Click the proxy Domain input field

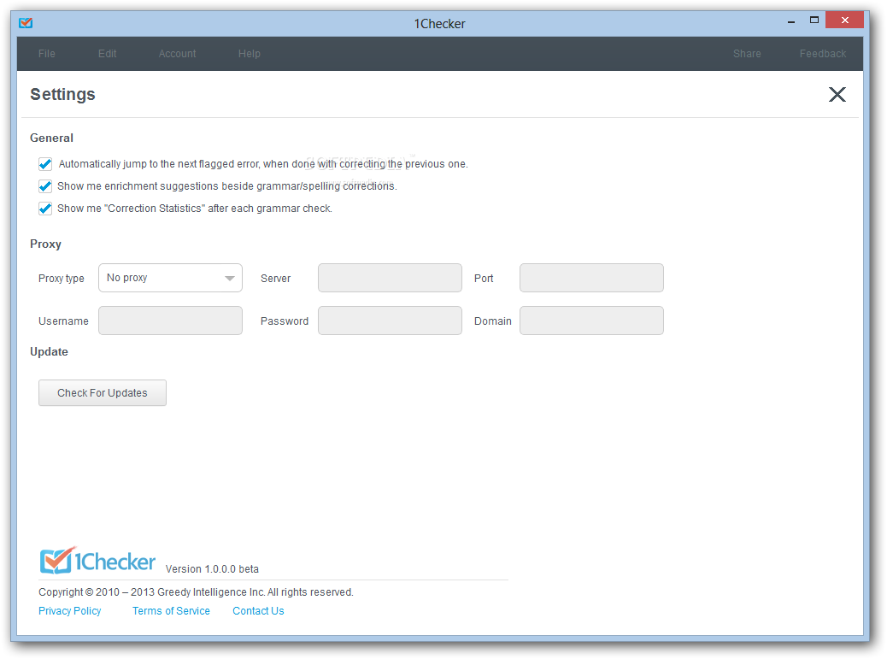click(591, 321)
